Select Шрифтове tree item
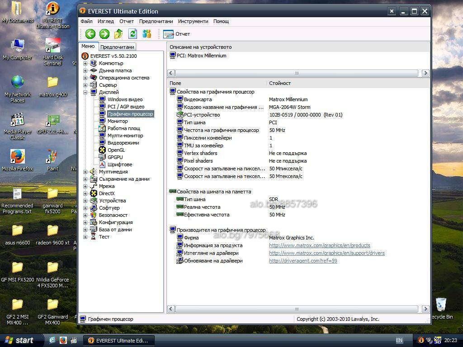The height and width of the screenshot is (347, 463). (x=119, y=164)
